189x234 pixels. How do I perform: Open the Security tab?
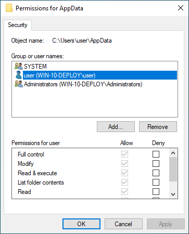pyautogui.click(x=18, y=25)
